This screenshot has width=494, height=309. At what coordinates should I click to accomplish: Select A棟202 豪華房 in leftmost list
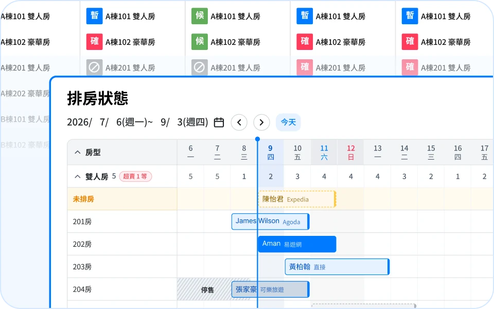(25, 93)
